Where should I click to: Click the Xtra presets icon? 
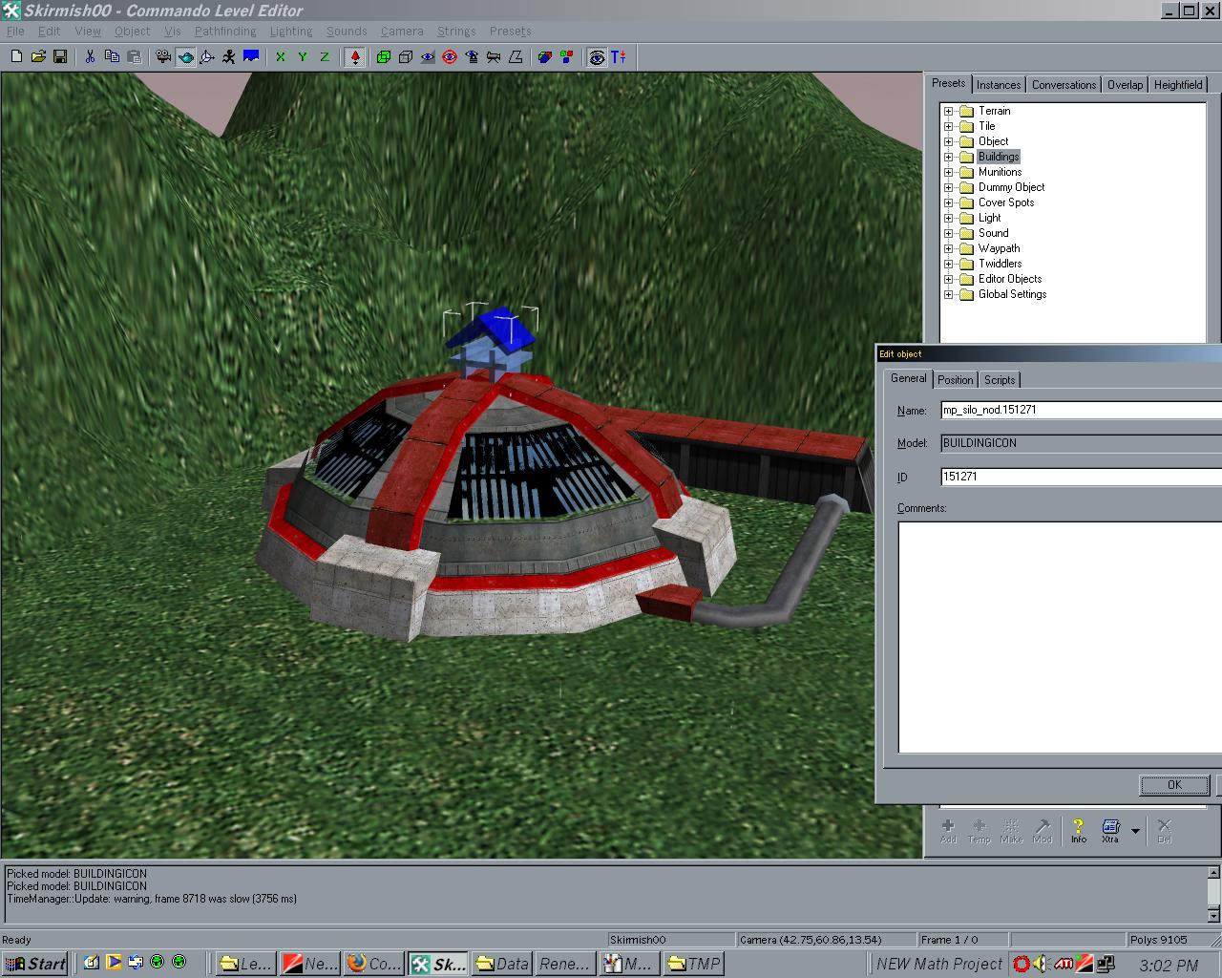tap(1109, 829)
